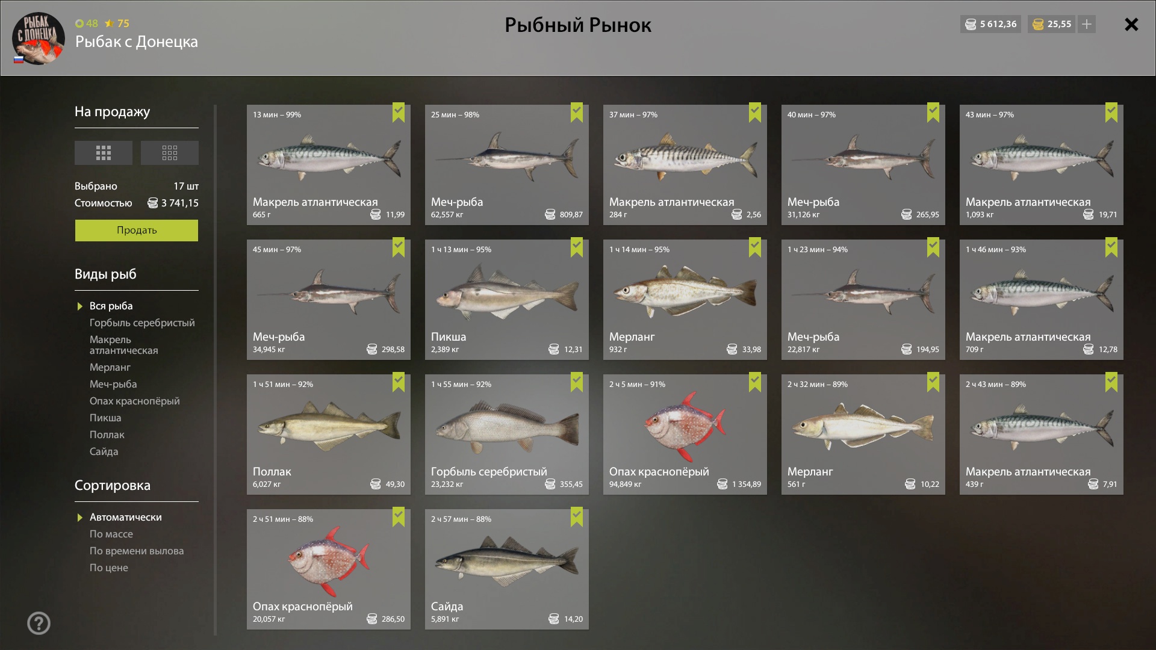The width and height of the screenshot is (1156, 650).
Task: Select the filled grid view icon
Action: [103, 153]
